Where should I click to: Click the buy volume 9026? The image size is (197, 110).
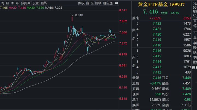pyautogui.click(x=187, y=51)
